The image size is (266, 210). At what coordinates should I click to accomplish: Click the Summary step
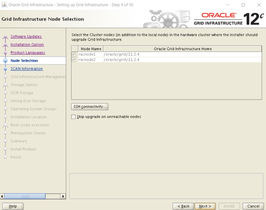(x=19, y=141)
